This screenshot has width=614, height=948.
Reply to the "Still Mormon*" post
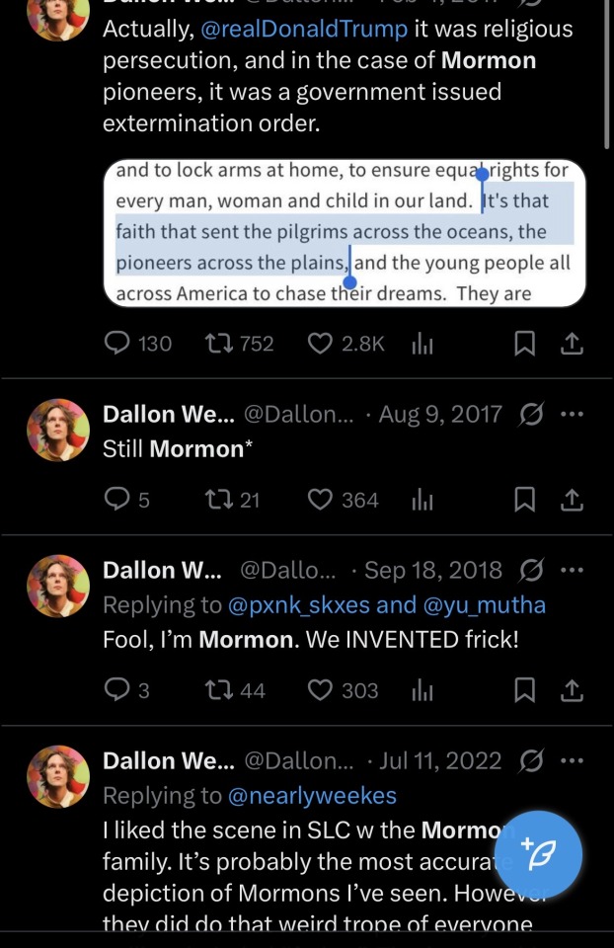(x=117, y=501)
